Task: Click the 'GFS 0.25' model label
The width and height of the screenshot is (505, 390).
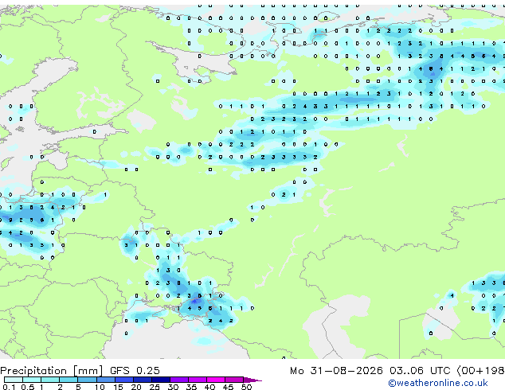Action: [x=135, y=371]
